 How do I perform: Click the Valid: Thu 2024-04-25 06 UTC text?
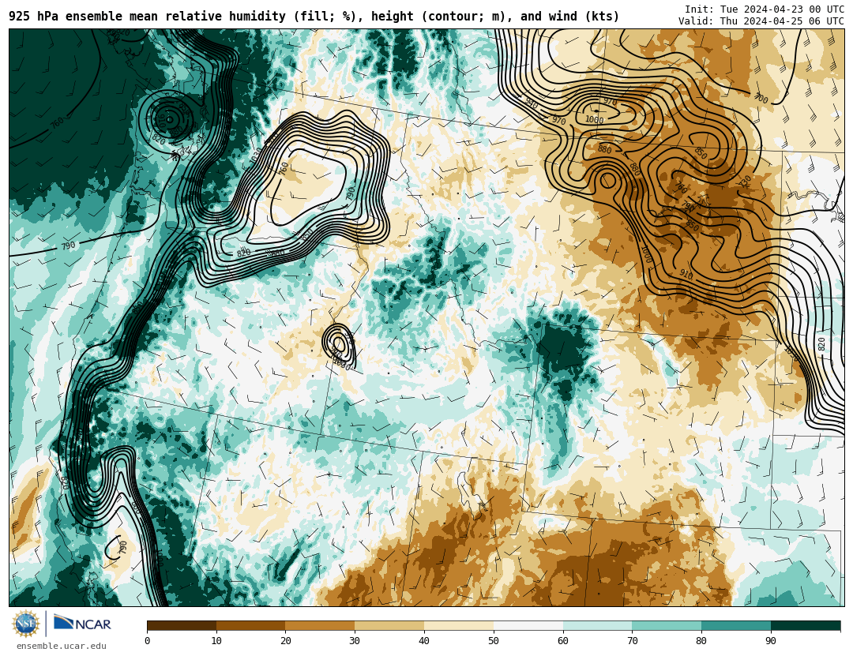761,21
